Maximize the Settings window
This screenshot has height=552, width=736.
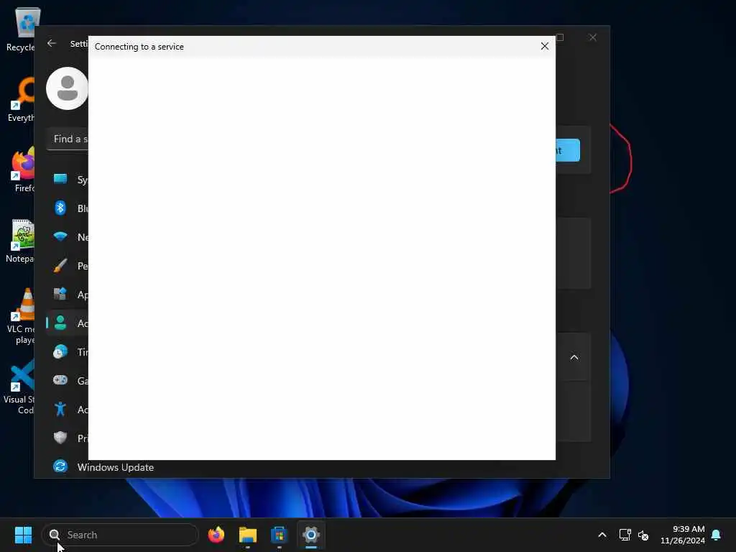click(x=559, y=37)
